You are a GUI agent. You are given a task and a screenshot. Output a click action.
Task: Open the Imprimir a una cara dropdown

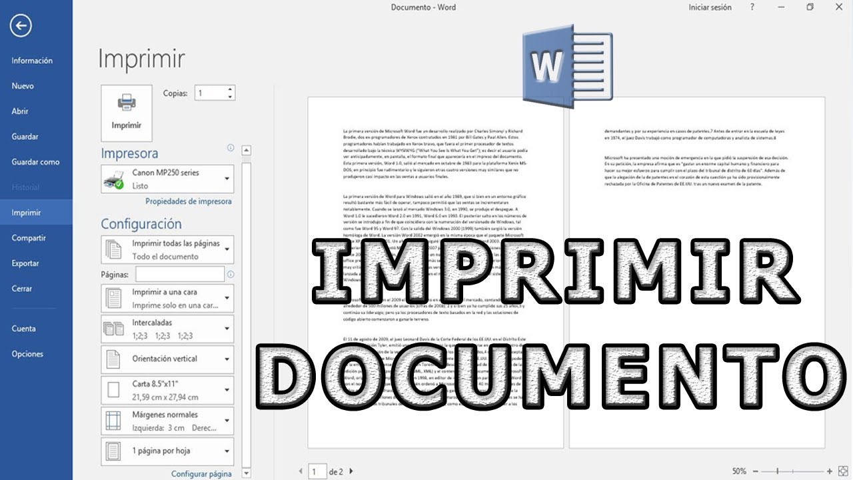click(167, 298)
